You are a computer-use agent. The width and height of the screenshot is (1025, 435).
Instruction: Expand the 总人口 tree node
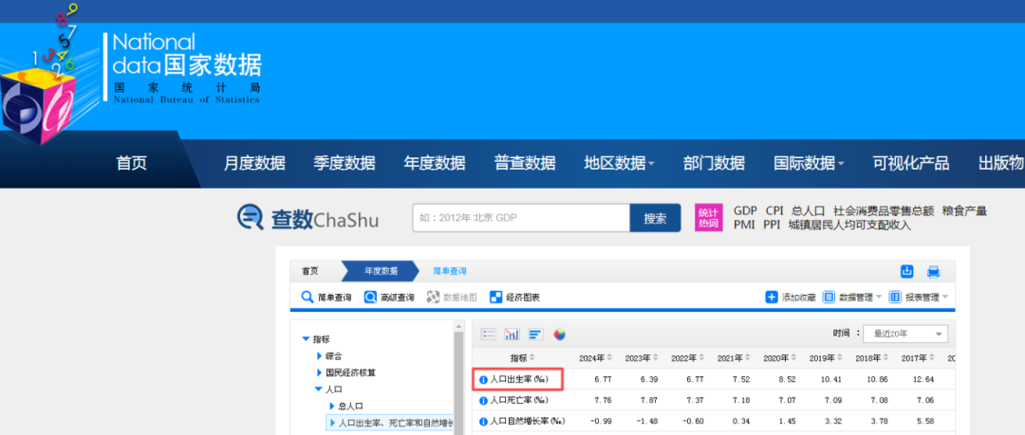click(x=332, y=407)
